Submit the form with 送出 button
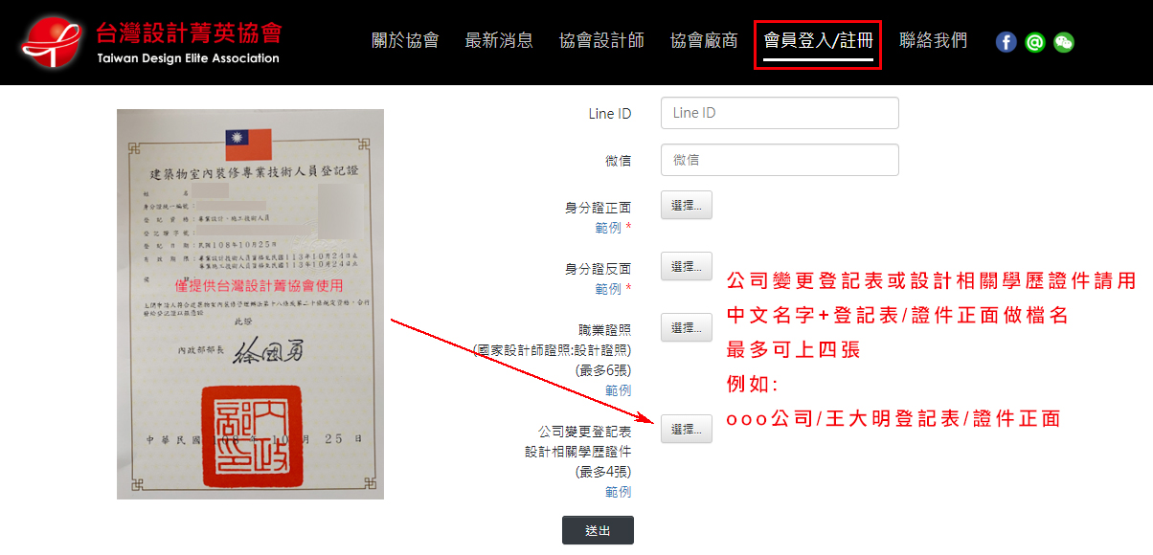The height and width of the screenshot is (555, 1153). [598, 530]
